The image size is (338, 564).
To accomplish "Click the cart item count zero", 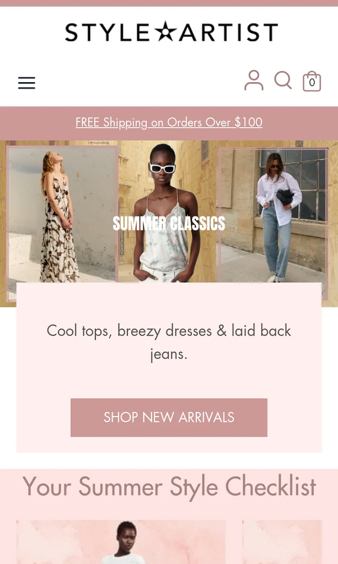I will [x=312, y=83].
